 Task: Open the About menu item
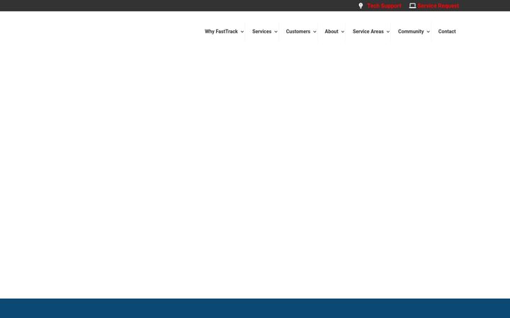[331, 32]
